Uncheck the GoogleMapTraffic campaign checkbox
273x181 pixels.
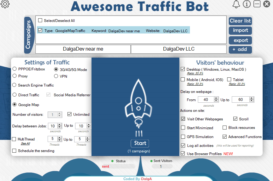pyautogui.click(x=40, y=30)
